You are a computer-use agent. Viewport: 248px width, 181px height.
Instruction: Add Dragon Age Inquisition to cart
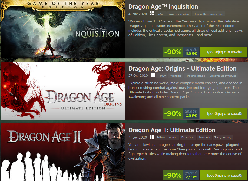pos(224,52)
